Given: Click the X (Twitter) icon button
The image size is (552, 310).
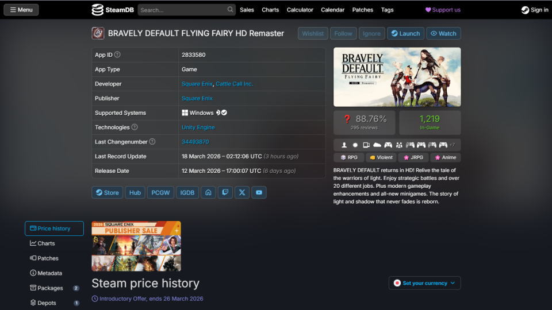Looking at the screenshot, I should coord(242,192).
